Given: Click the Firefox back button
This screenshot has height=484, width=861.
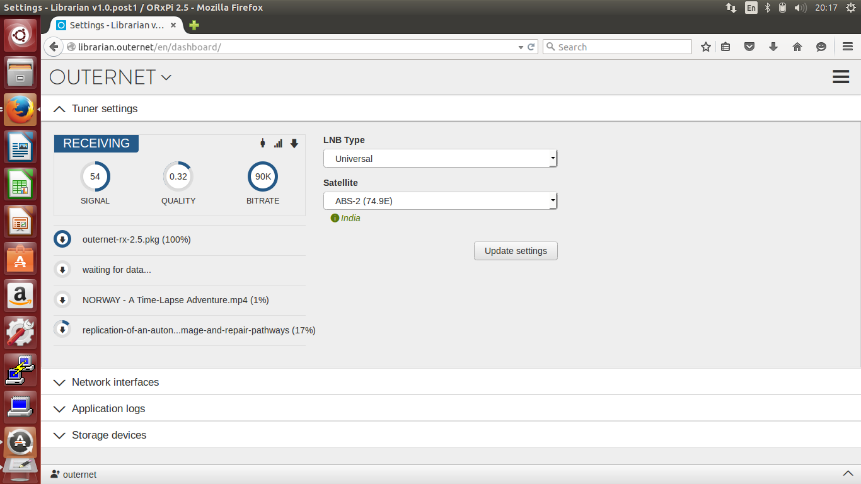Looking at the screenshot, I should tap(54, 47).
